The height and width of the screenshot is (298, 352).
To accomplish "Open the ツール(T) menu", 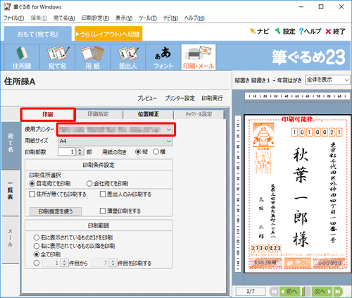I will (148, 18).
